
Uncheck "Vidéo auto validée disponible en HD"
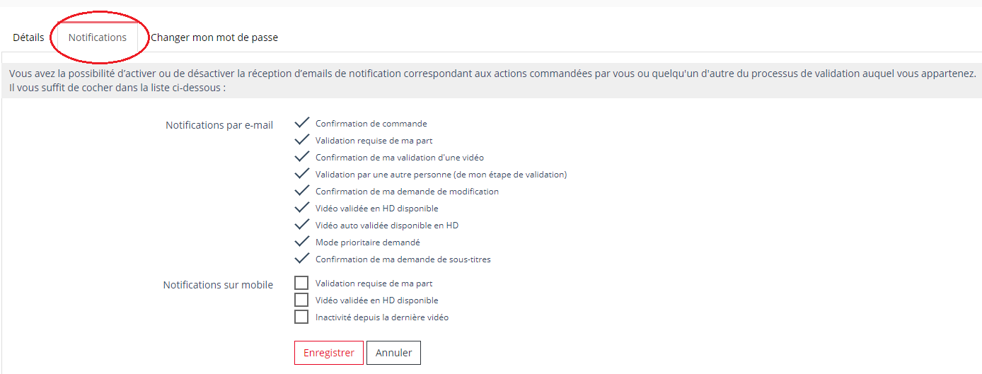(x=302, y=225)
